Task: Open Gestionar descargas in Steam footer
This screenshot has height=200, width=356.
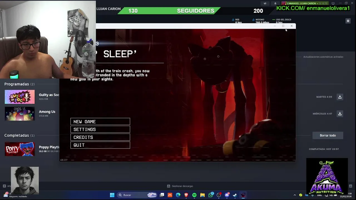Action: [x=180, y=186]
